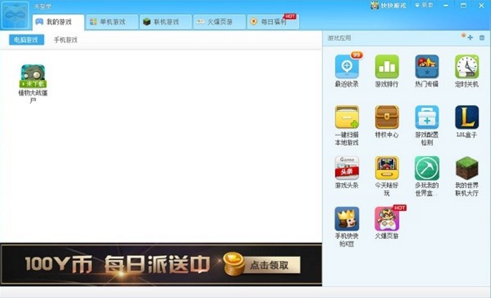Viewport: 491px width, 298px height.
Task: Open the 火爆页游 app icon with HOT badge
Action: point(387,218)
